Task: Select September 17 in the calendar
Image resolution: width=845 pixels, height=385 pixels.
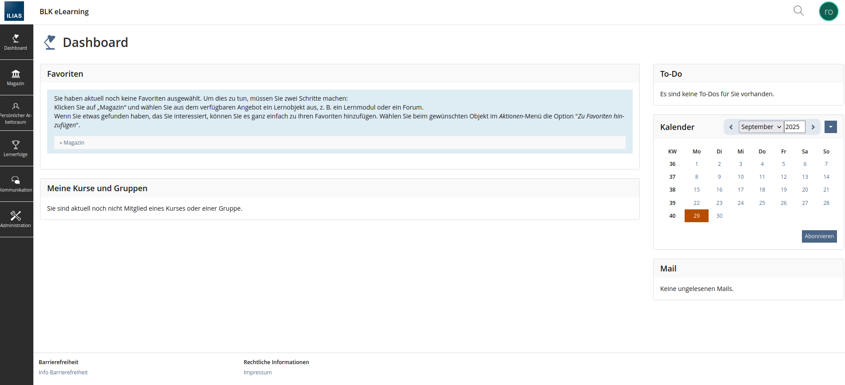Action: coord(741,190)
